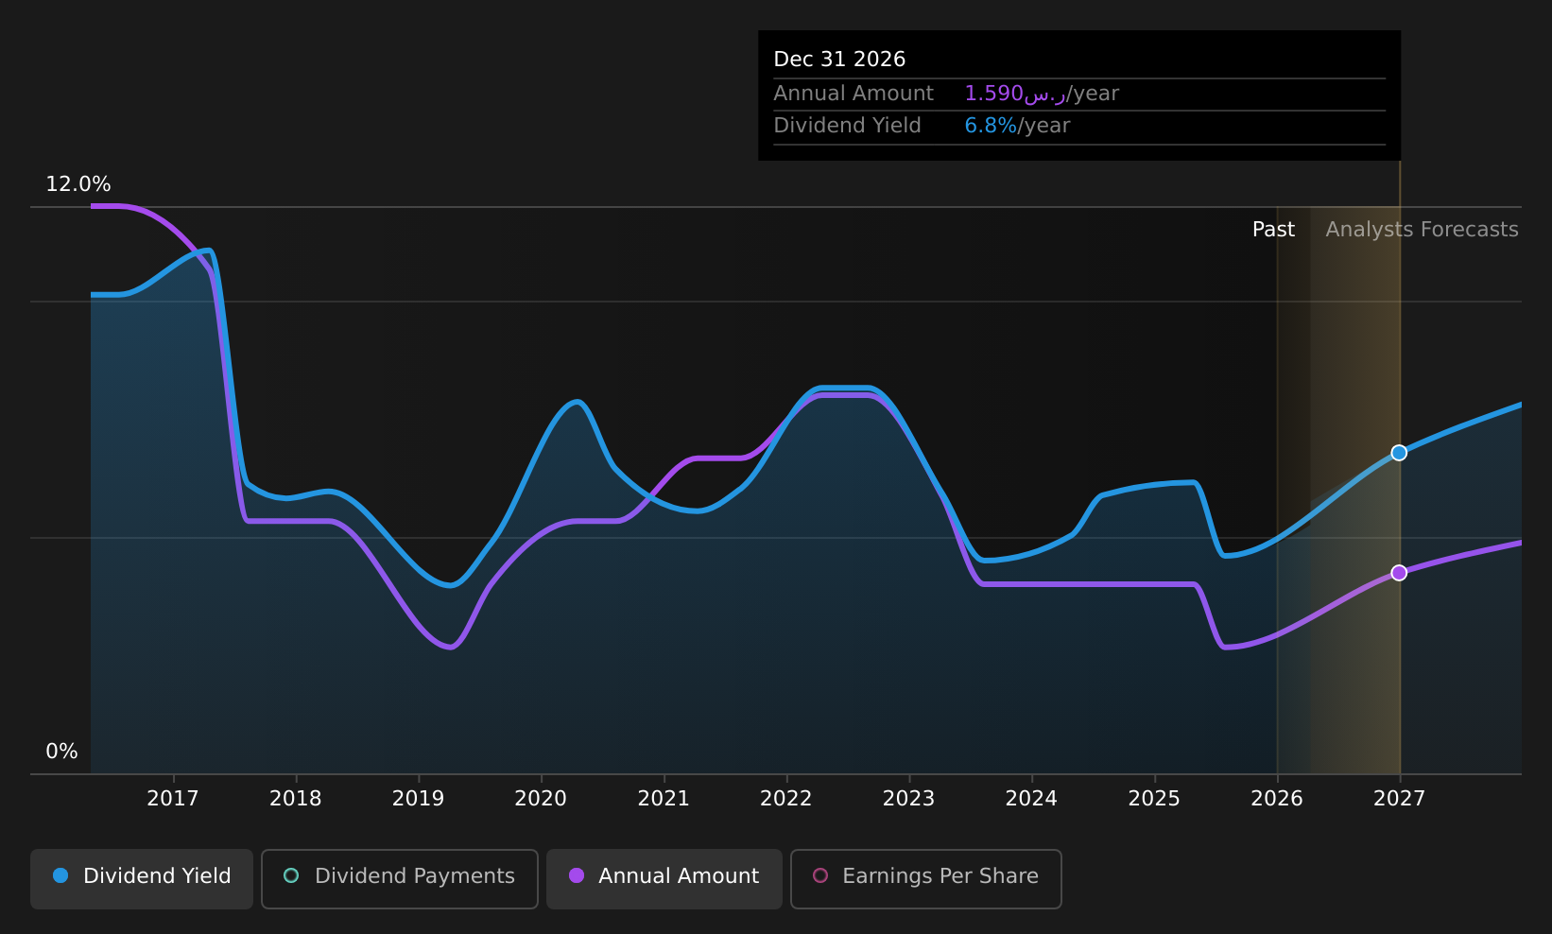
Task: Click the Analysts Forecasts label
Action: coord(1422,230)
